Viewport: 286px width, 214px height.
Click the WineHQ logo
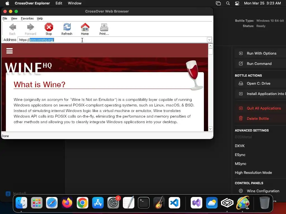[x=28, y=68]
